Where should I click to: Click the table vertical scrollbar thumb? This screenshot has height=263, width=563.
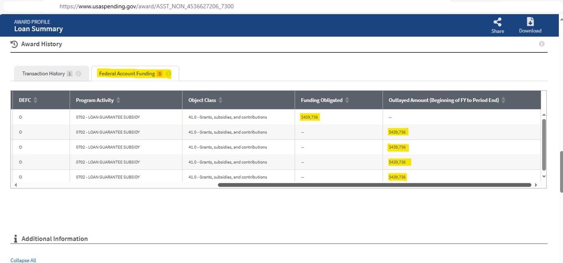(x=544, y=145)
